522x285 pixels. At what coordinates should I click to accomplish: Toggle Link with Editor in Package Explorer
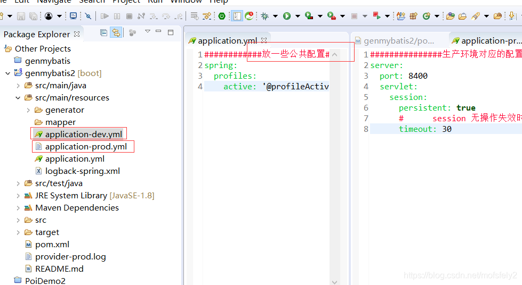tap(116, 32)
